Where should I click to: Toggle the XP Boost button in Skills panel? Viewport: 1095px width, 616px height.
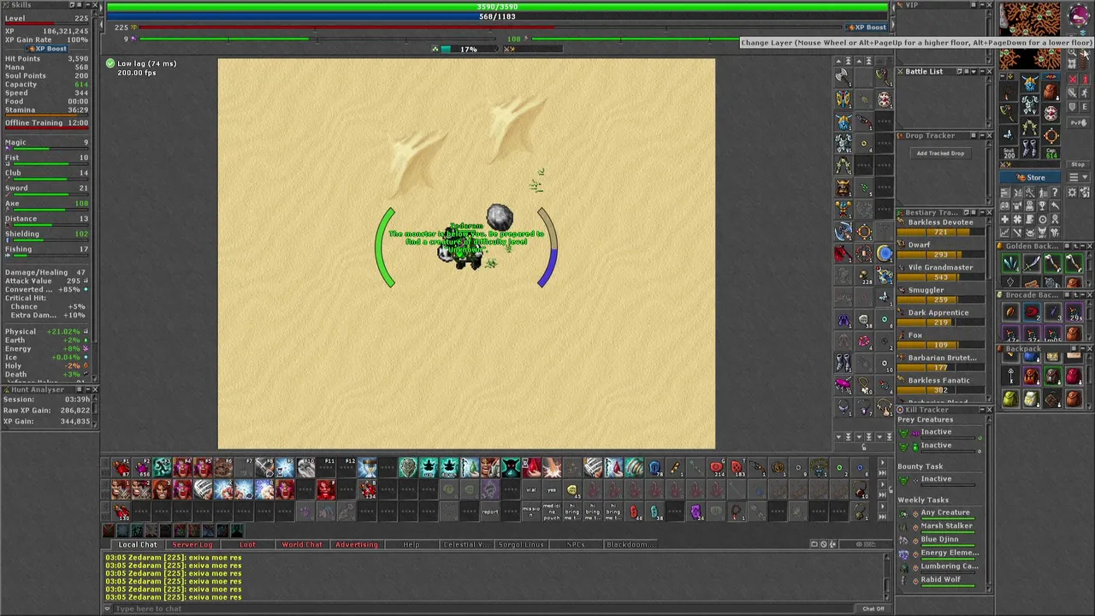click(x=46, y=49)
